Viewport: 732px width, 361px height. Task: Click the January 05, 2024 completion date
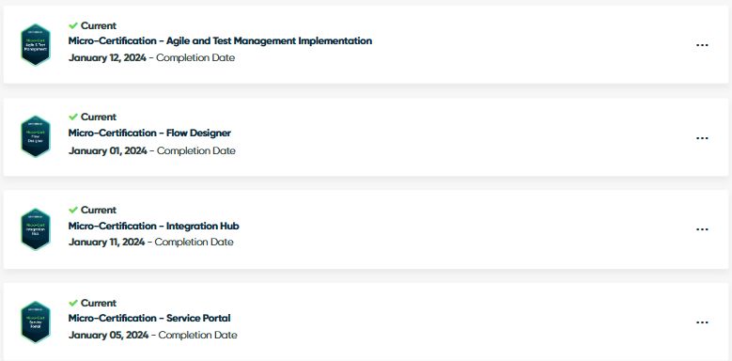coord(108,335)
